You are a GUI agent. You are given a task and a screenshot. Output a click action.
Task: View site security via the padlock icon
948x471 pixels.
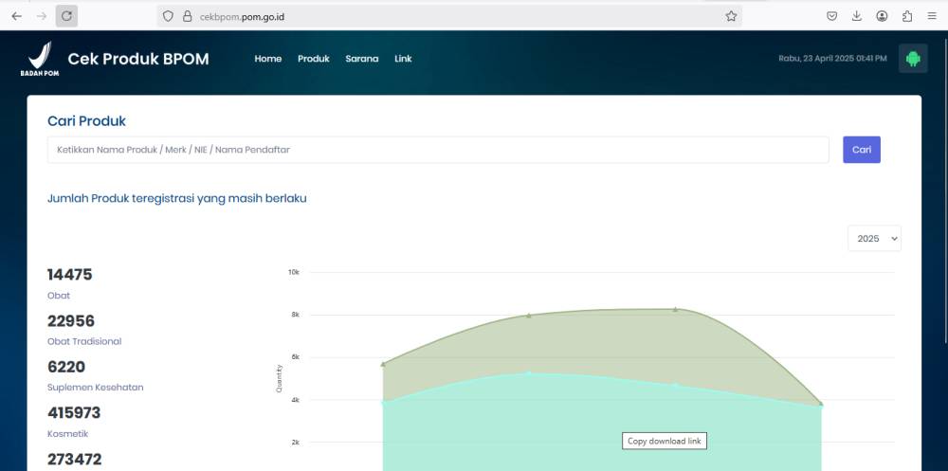pyautogui.click(x=188, y=16)
